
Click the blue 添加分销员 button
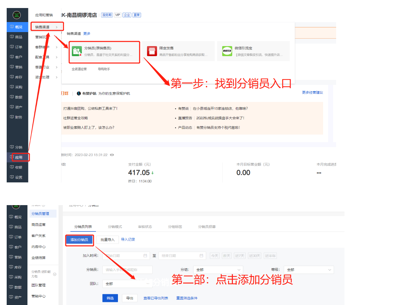tap(79, 240)
